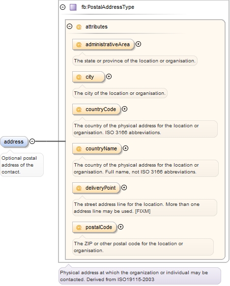The width and height of the screenshot is (230, 286).
Task: Select the address element node
Action: [14, 142]
